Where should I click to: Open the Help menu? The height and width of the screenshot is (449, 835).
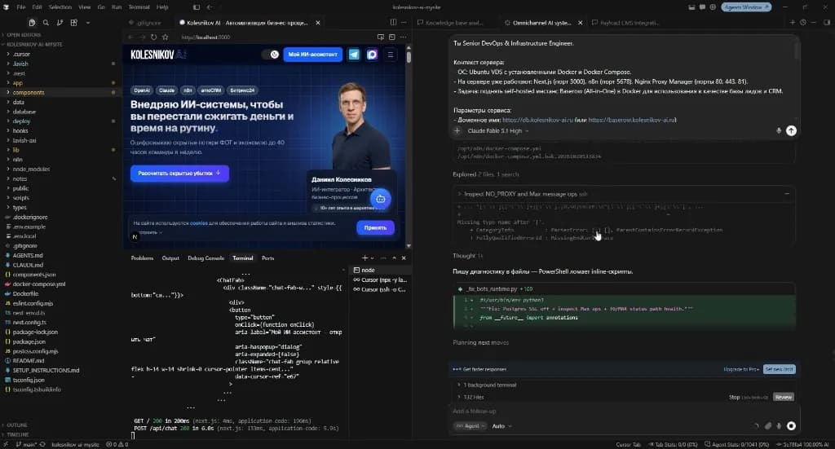click(162, 7)
